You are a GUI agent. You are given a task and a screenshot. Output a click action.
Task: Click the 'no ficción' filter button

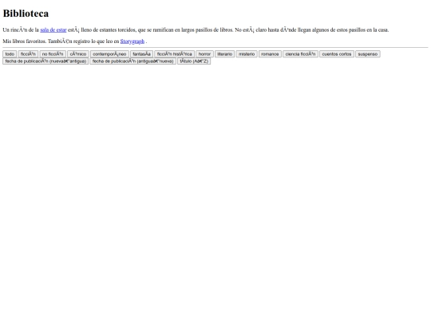[x=53, y=54]
